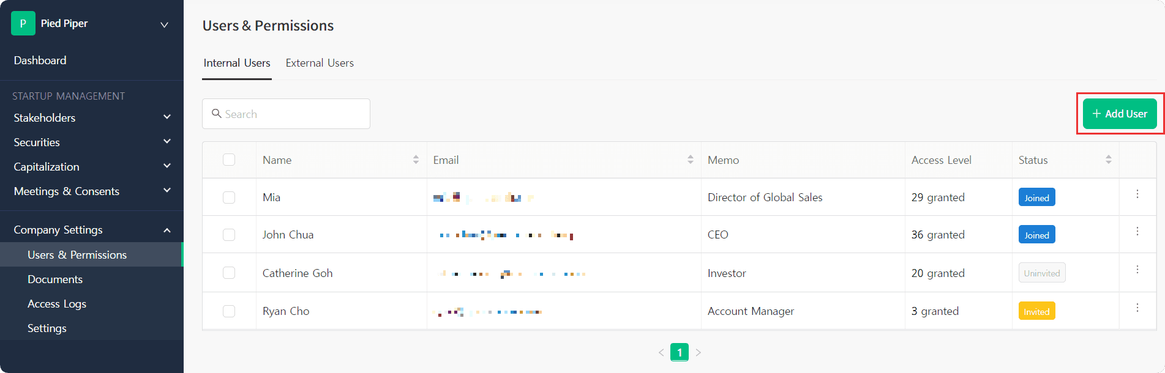Check the box next to Mia

click(229, 198)
